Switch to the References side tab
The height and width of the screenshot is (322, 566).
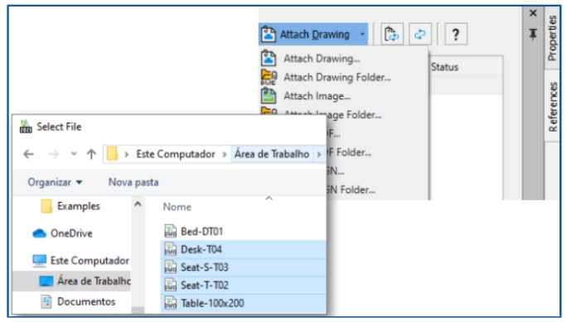[x=552, y=107]
